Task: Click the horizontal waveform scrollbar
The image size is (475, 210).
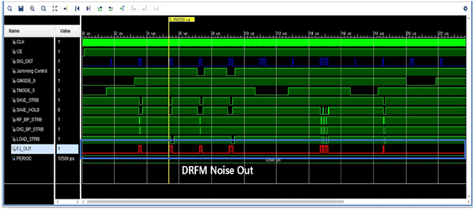Action: coord(215,201)
